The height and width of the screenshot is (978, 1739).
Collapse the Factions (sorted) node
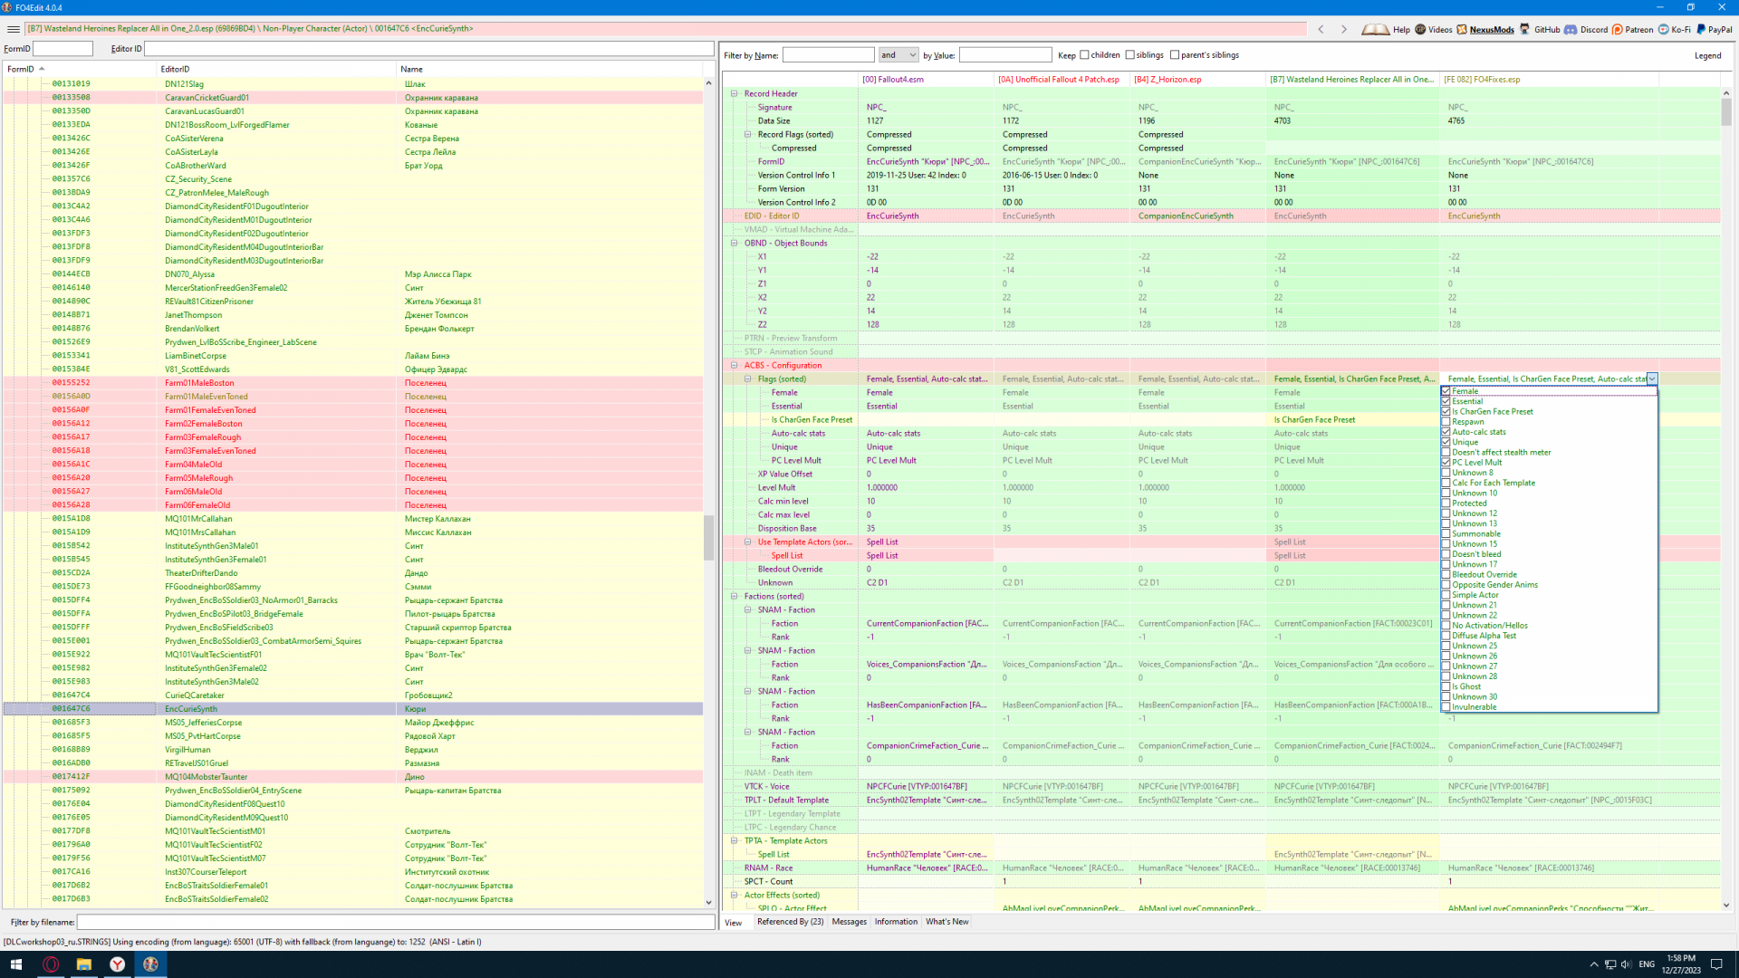[x=735, y=597]
